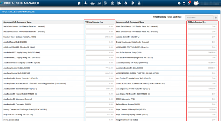Edit running hours for Aux Boiler Ignition Pump
The image size is (221, 121).
202,53
